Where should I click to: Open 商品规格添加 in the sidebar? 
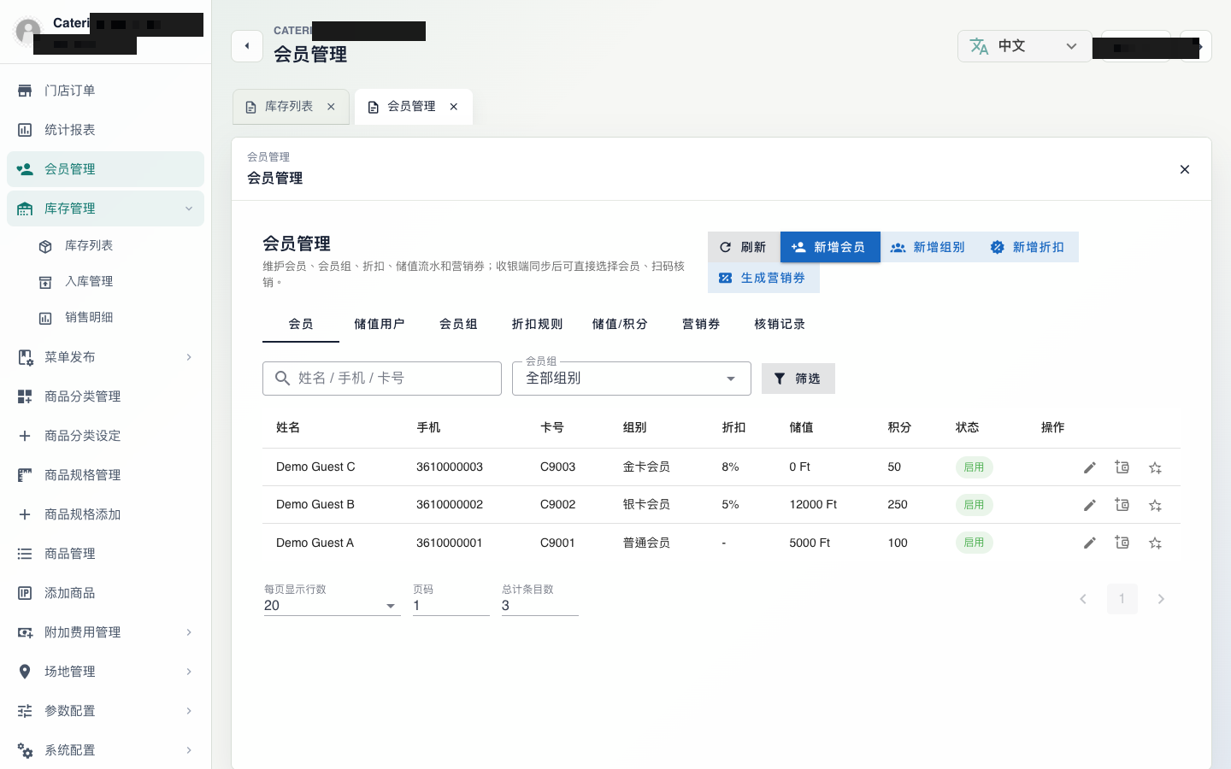[105, 514]
